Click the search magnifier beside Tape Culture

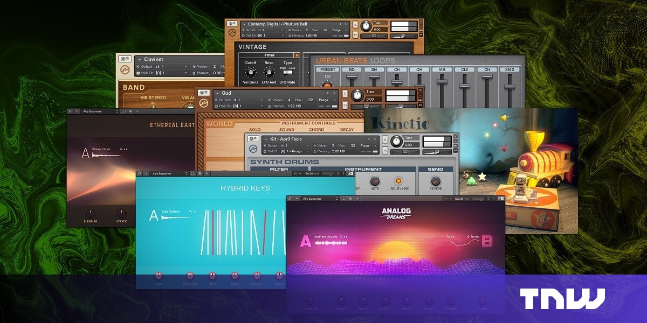(x=191, y=210)
